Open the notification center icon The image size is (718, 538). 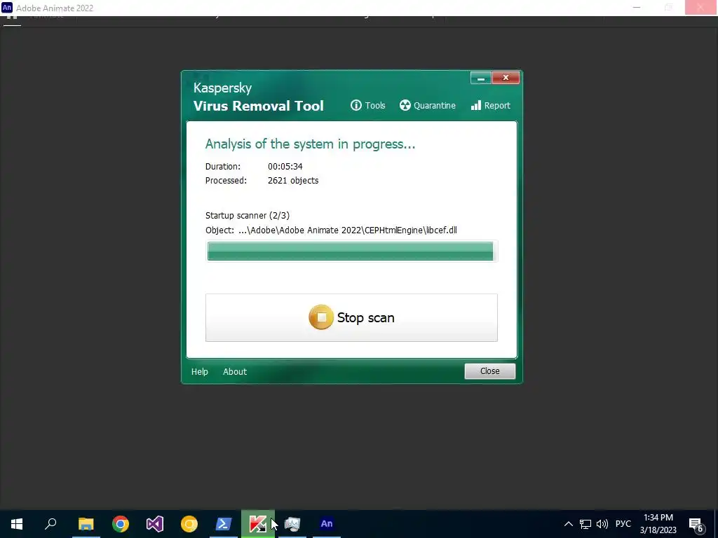[x=696, y=524]
